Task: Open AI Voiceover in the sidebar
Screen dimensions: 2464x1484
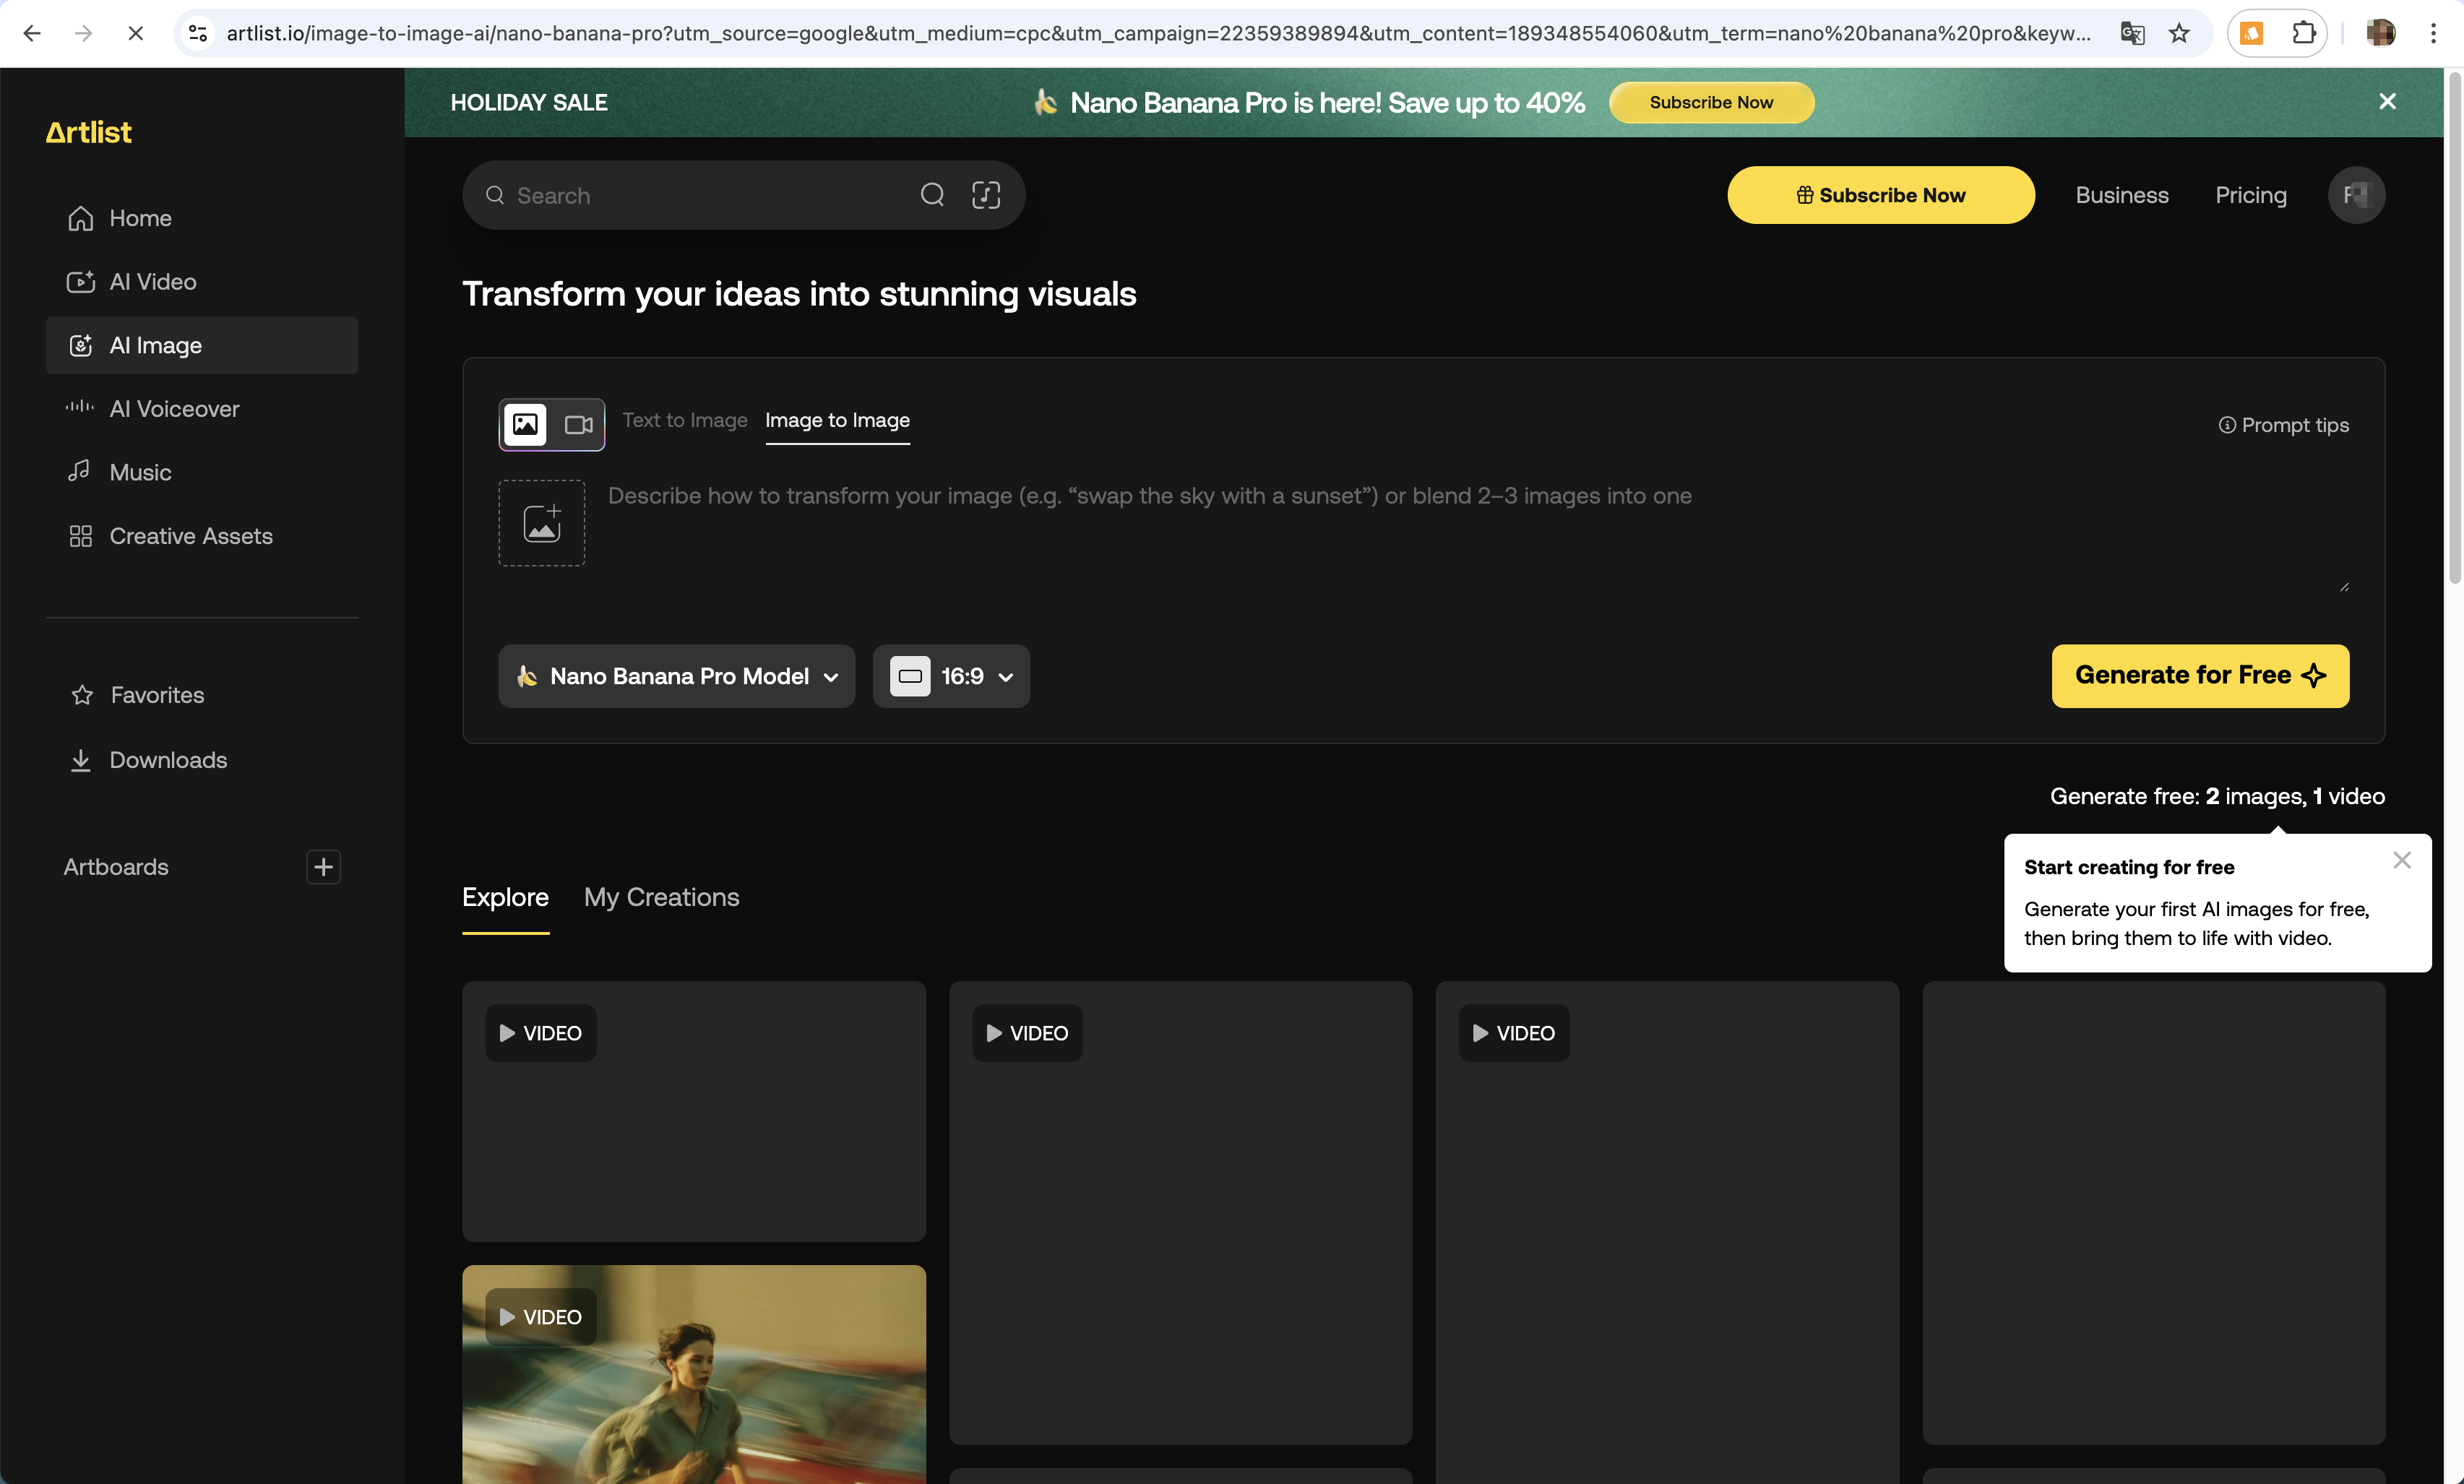Action: click(174, 409)
